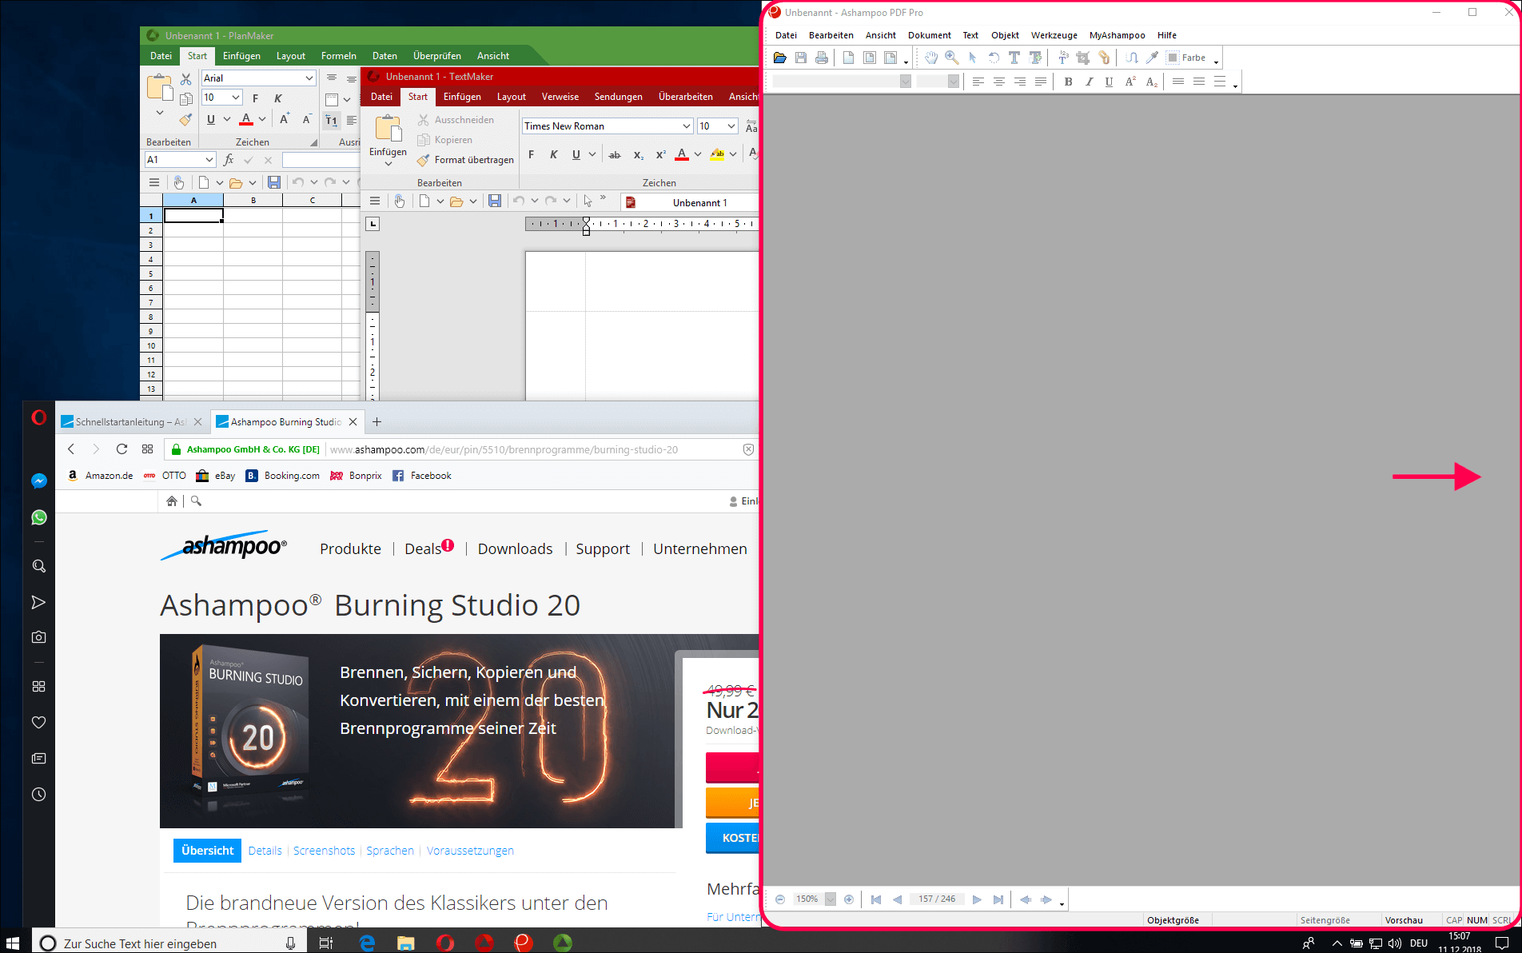Click the Produkte link on Ashampoo site
Viewport: 1522px width, 953px height.
click(x=350, y=549)
